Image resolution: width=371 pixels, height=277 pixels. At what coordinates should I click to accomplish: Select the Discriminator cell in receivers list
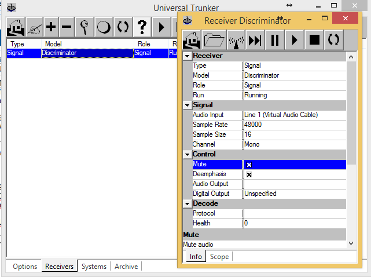87,53
